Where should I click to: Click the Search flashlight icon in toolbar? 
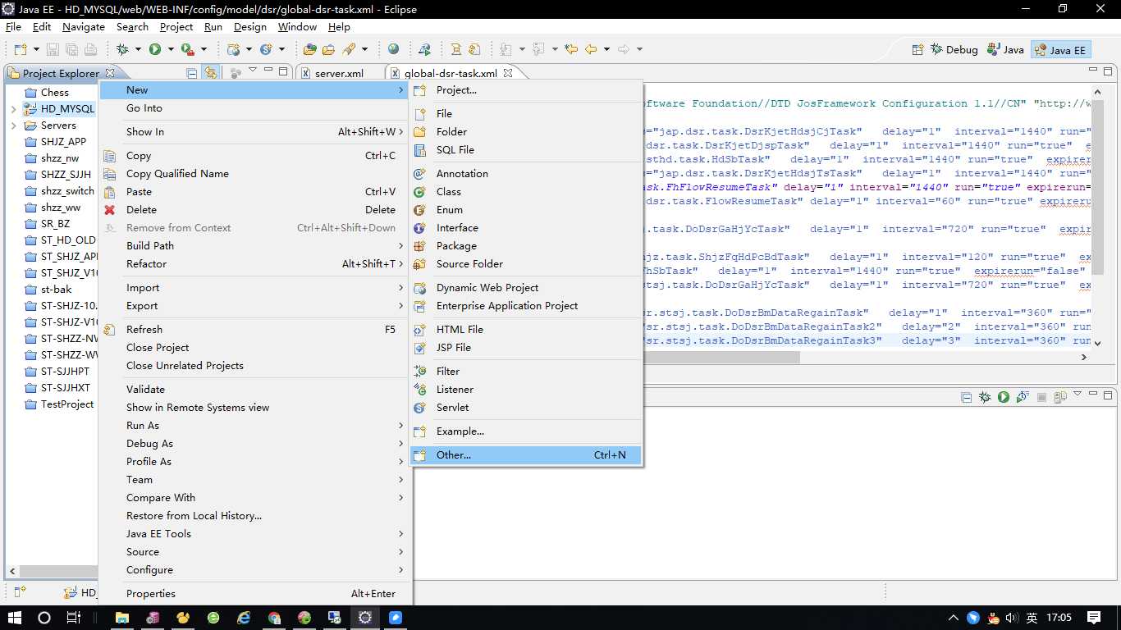(350, 49)
